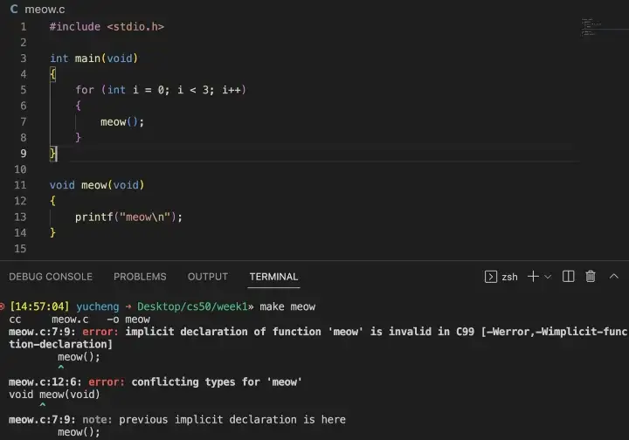Follow the meow.c:12:6 error location link

coord(45,382)
